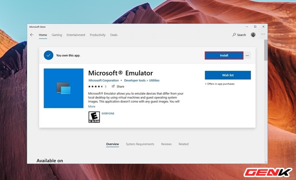Open the Entertainment tab

[76, 35]
